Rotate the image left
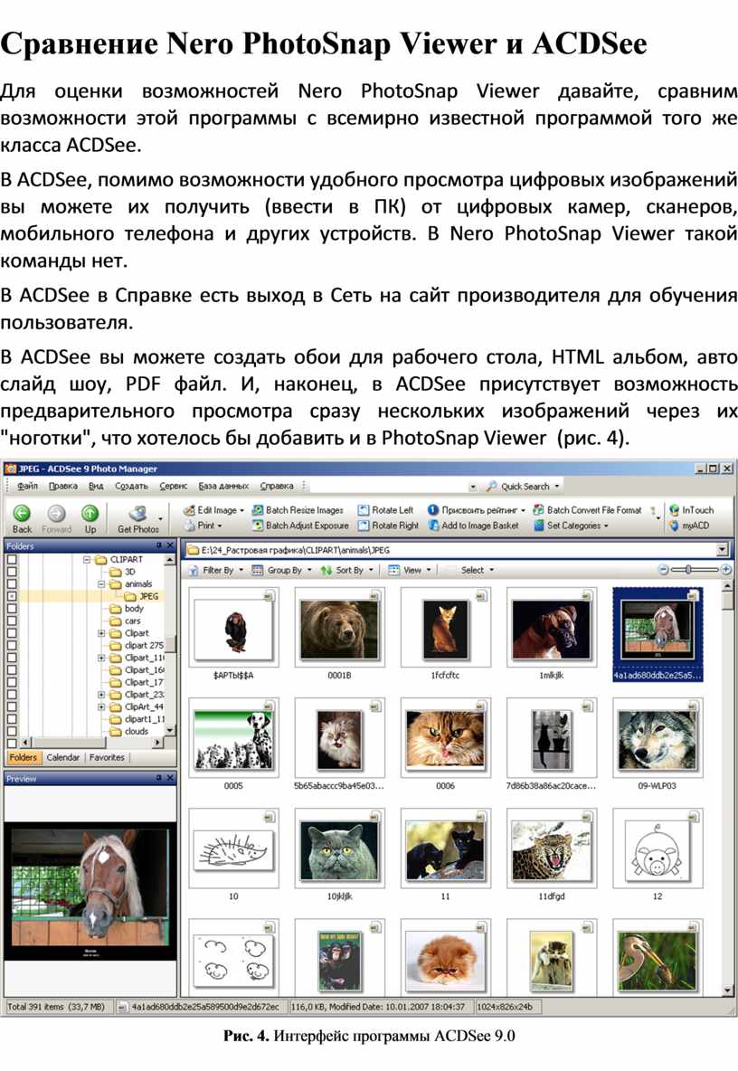The height and width of the screenshot is (1071, 738). pos(386,510)
